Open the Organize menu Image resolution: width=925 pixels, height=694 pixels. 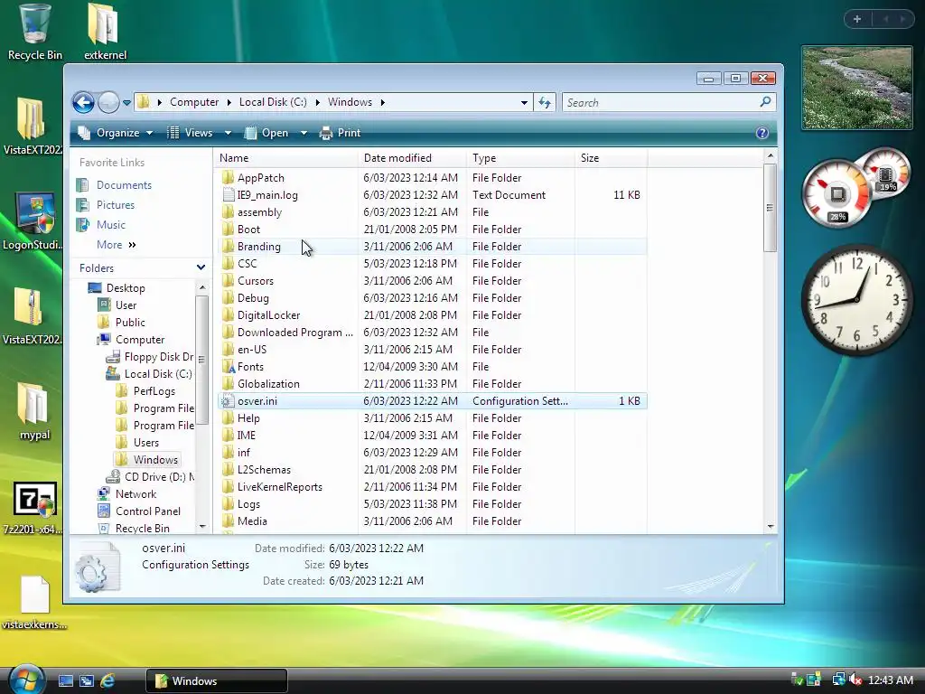[x=117, y=133]
